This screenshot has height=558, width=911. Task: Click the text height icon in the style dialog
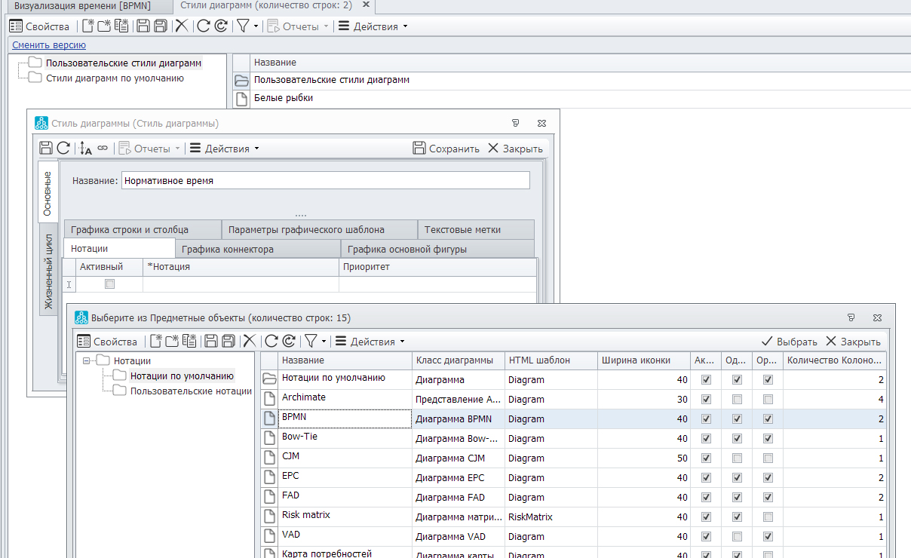(x=85, y=149)
